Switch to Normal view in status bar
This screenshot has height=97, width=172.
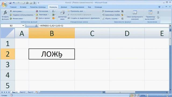[x=132, y=95]
